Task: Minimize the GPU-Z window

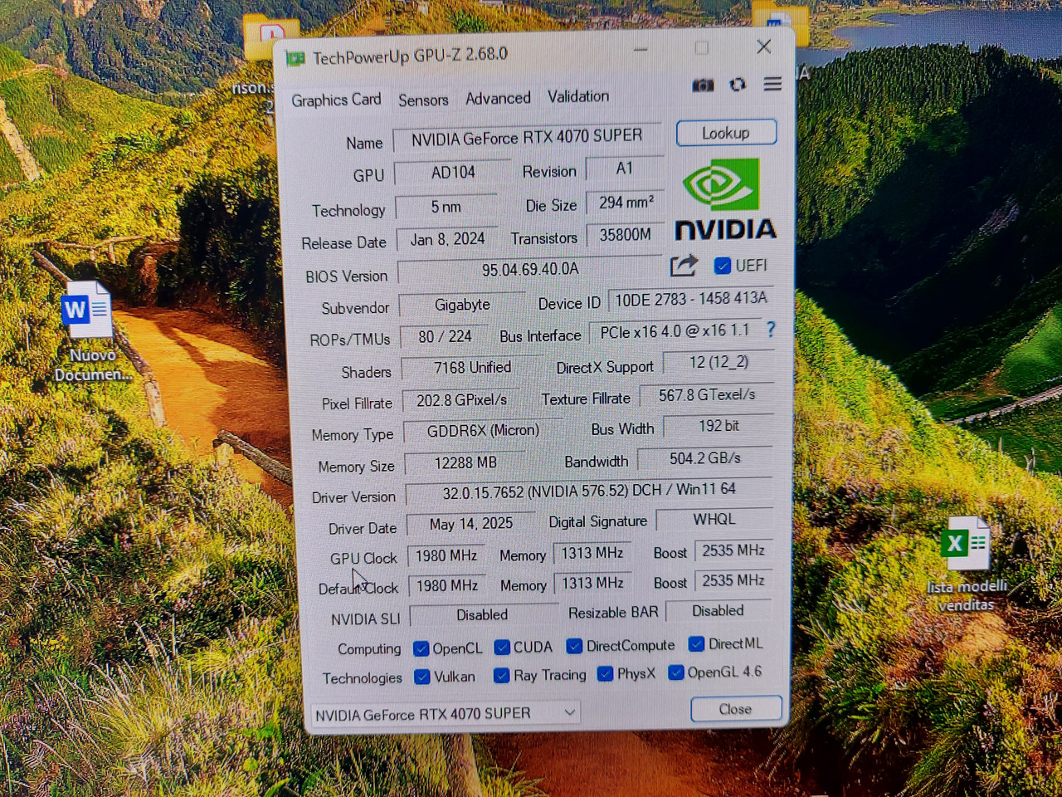Action: point(641,50)
